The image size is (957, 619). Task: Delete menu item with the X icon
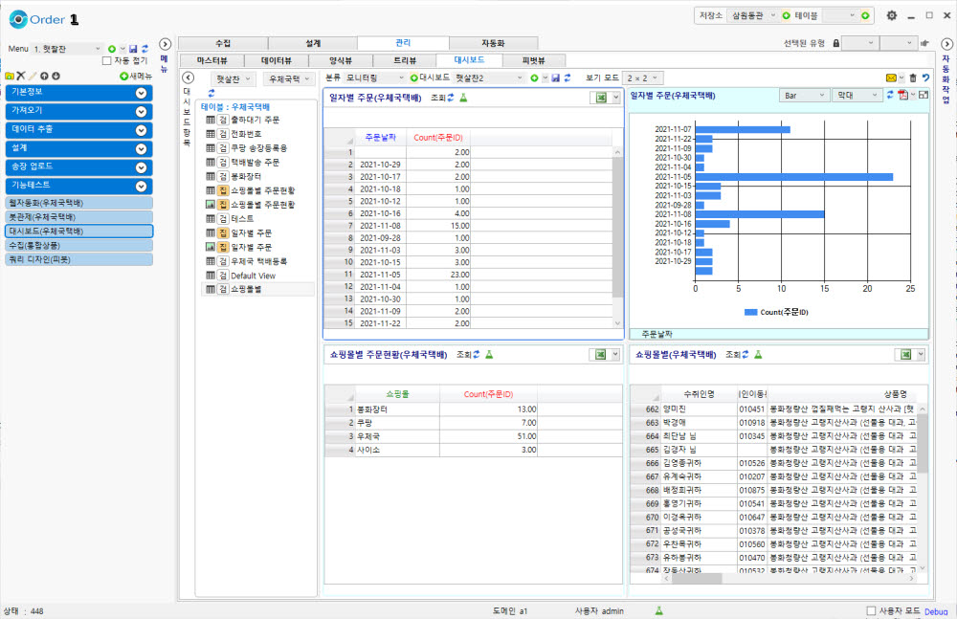point(21,76)
